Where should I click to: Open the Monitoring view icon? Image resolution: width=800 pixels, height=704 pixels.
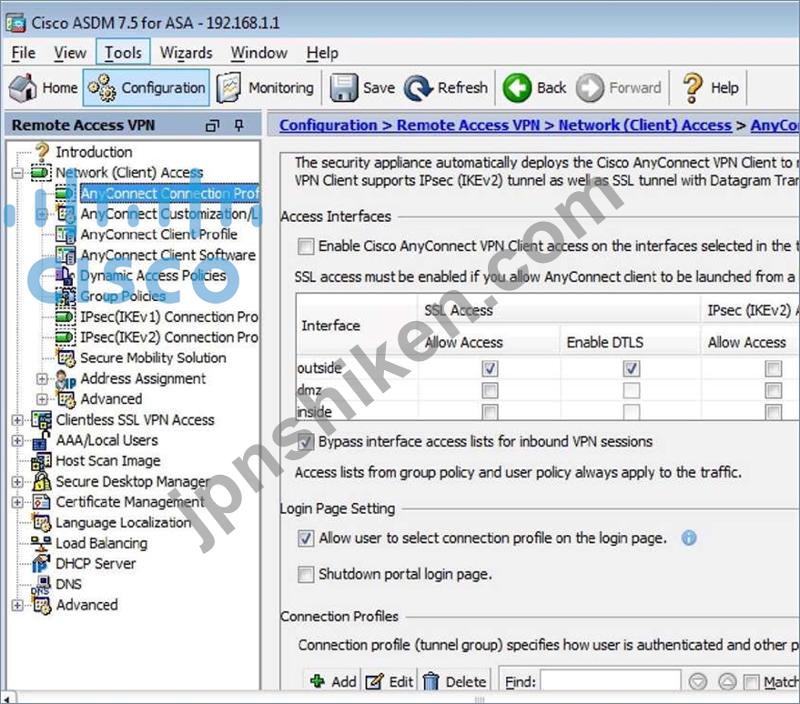(x=229, y=87)
